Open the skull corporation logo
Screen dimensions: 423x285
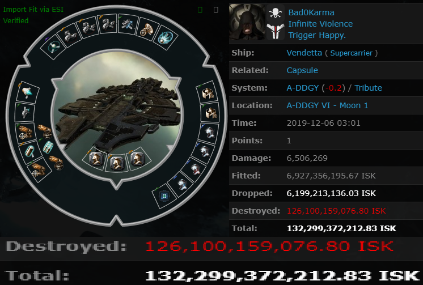[276, 13]
